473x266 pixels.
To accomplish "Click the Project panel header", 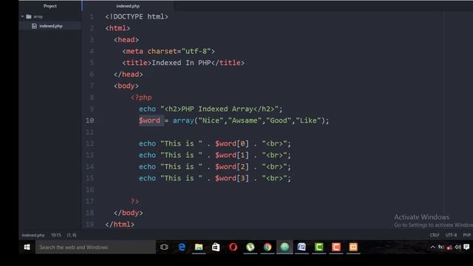I will pos(50,6).
